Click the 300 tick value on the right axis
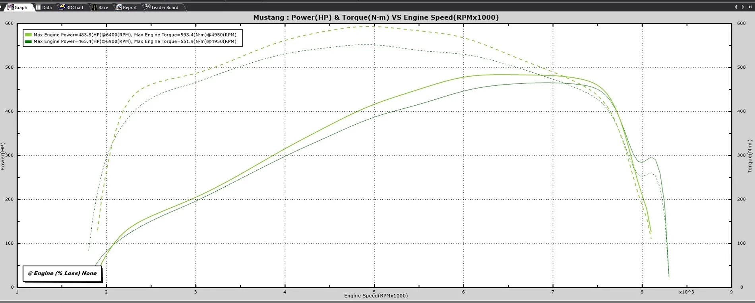 click(741, 155)
